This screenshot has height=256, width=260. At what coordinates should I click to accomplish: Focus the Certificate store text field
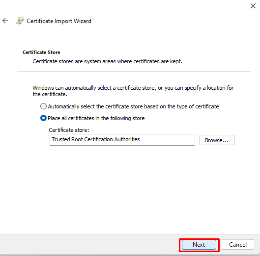pos(122,140)
